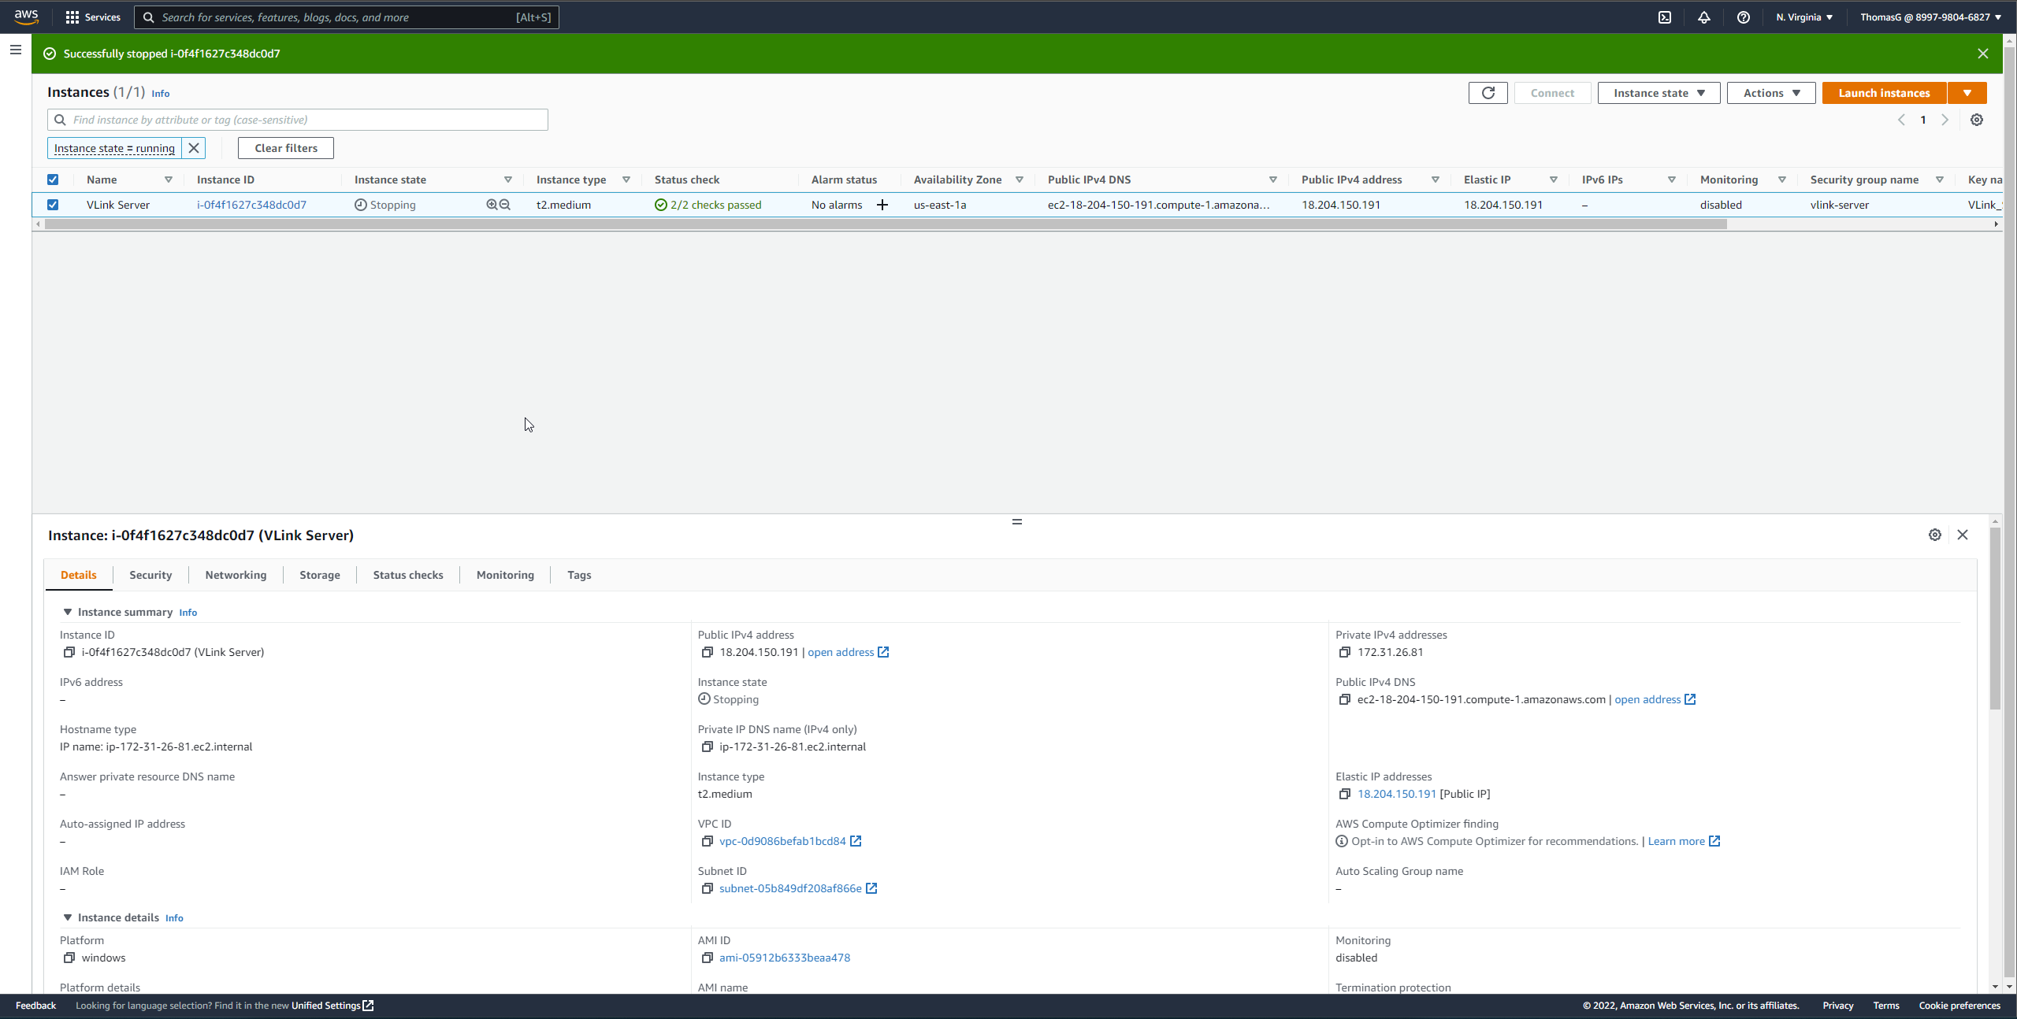Open the Actions dropdown
Screen dimensions: 2017x1019
pyautogui.click(x=1771, y=93)
